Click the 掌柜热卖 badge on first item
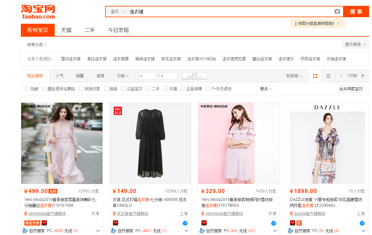The height and width of the screenshot is (235, 372). (x=32, y=223)
